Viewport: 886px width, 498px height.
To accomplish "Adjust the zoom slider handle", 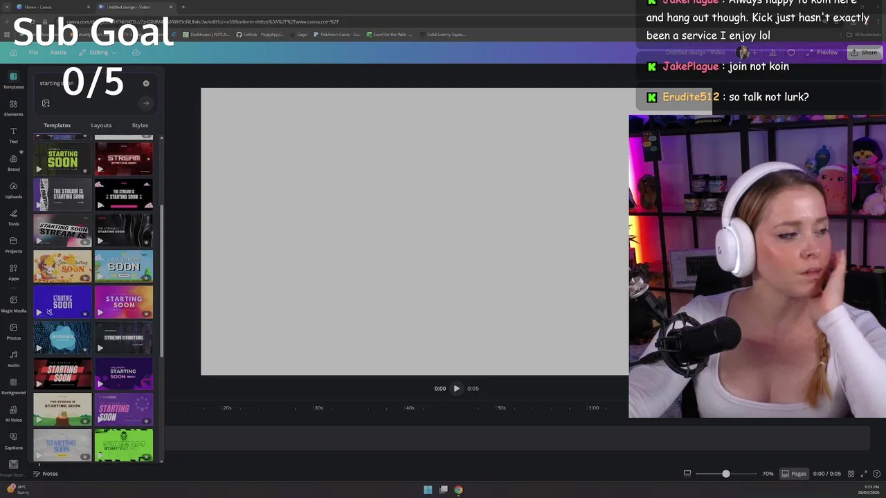I will (x=725, y=474).
